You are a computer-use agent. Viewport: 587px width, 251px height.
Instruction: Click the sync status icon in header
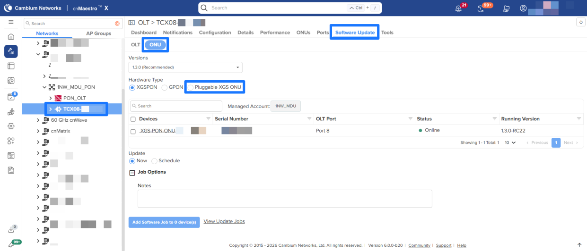(x=481, y=8)
